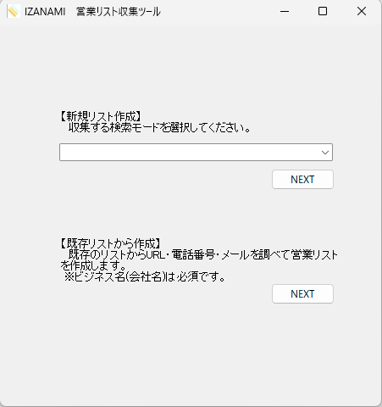Screen dimensions: 382x407
Task: Click blank area above 新規リスト作成 section
Action: pos(191,68)
